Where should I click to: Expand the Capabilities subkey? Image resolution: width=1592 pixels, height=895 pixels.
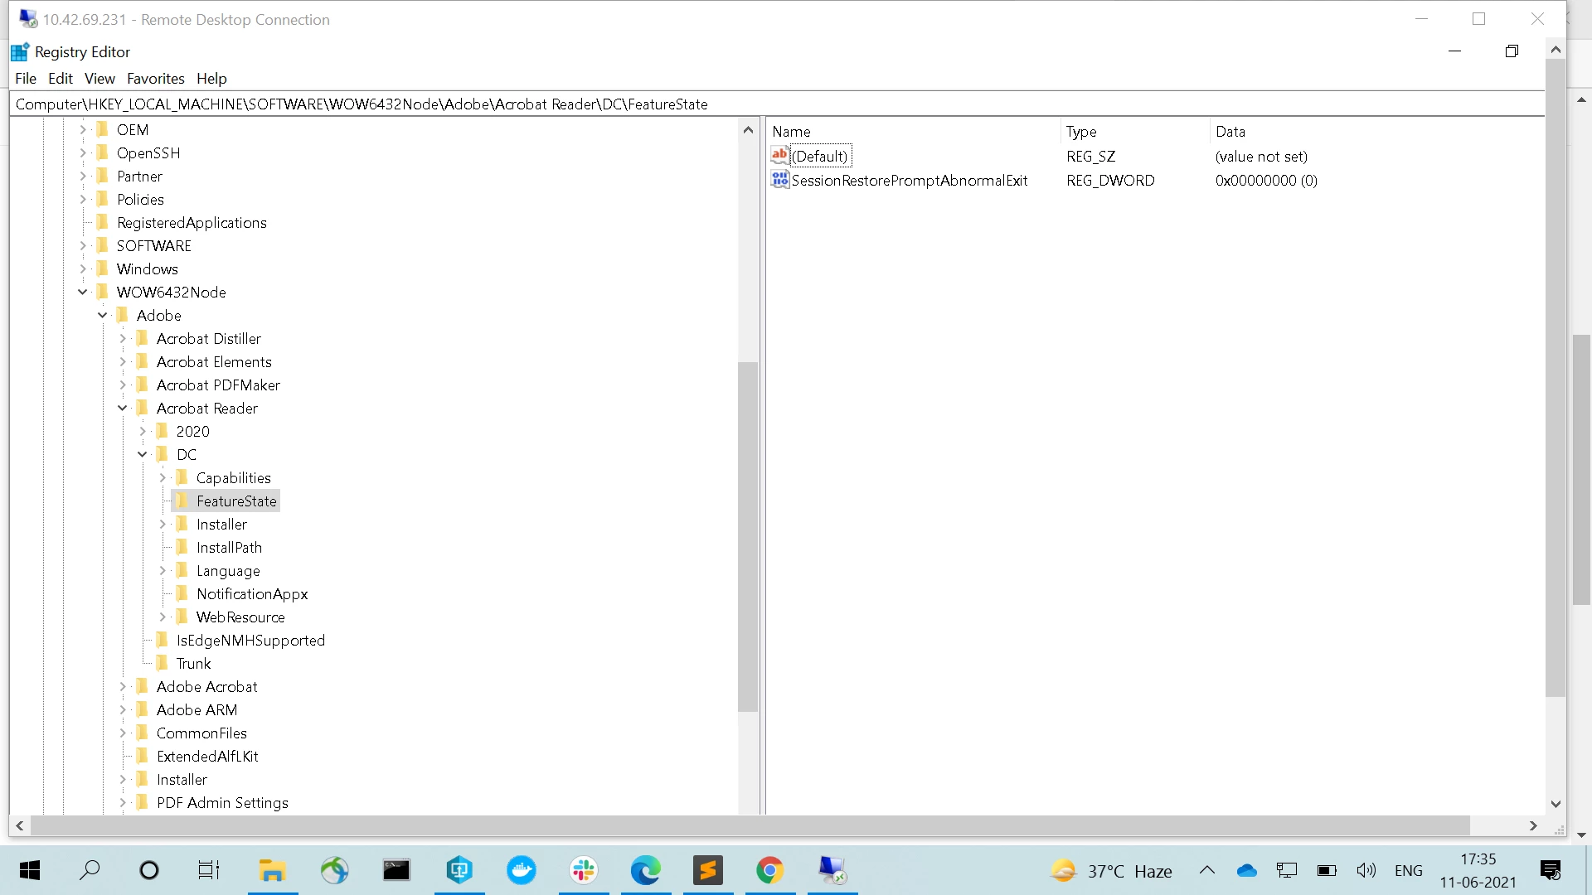click(163, 477)
